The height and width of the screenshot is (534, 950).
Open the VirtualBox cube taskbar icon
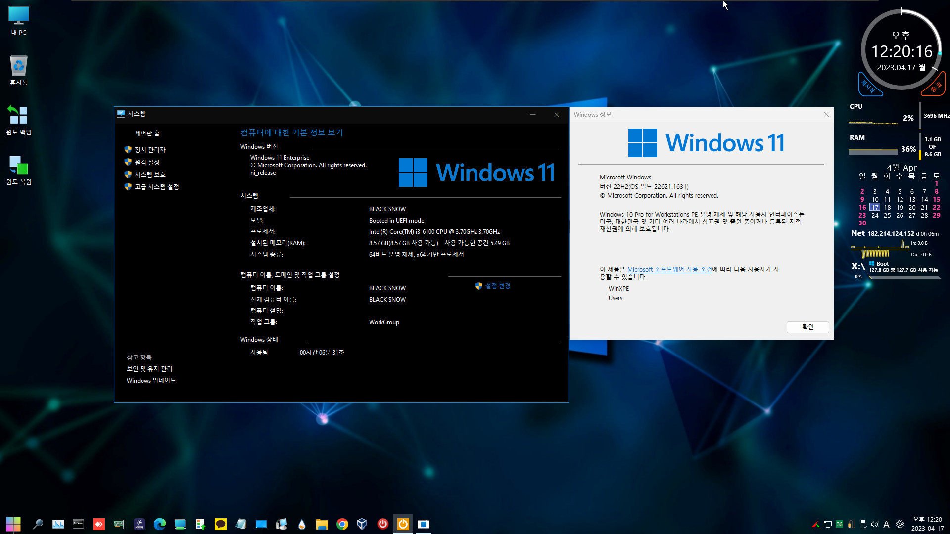coord(362,524)
